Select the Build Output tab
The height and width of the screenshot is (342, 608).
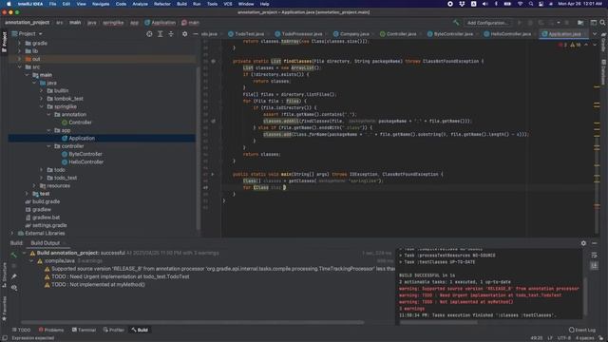tap(46, 243)
